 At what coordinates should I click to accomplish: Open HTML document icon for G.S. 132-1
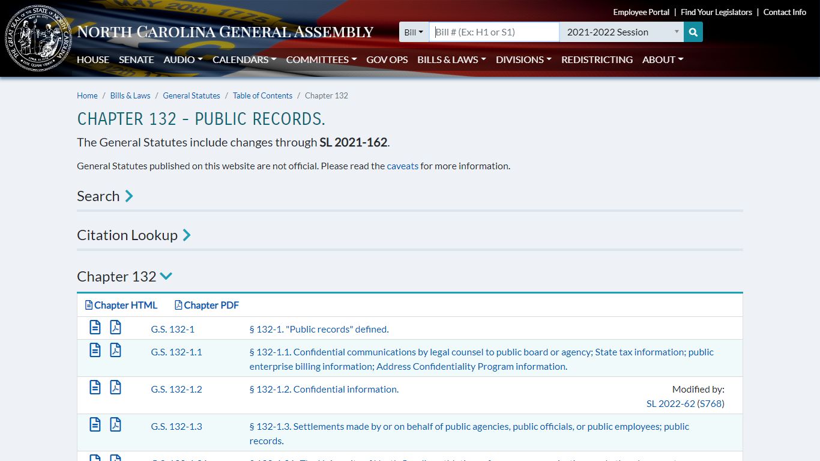pos(95,327)
